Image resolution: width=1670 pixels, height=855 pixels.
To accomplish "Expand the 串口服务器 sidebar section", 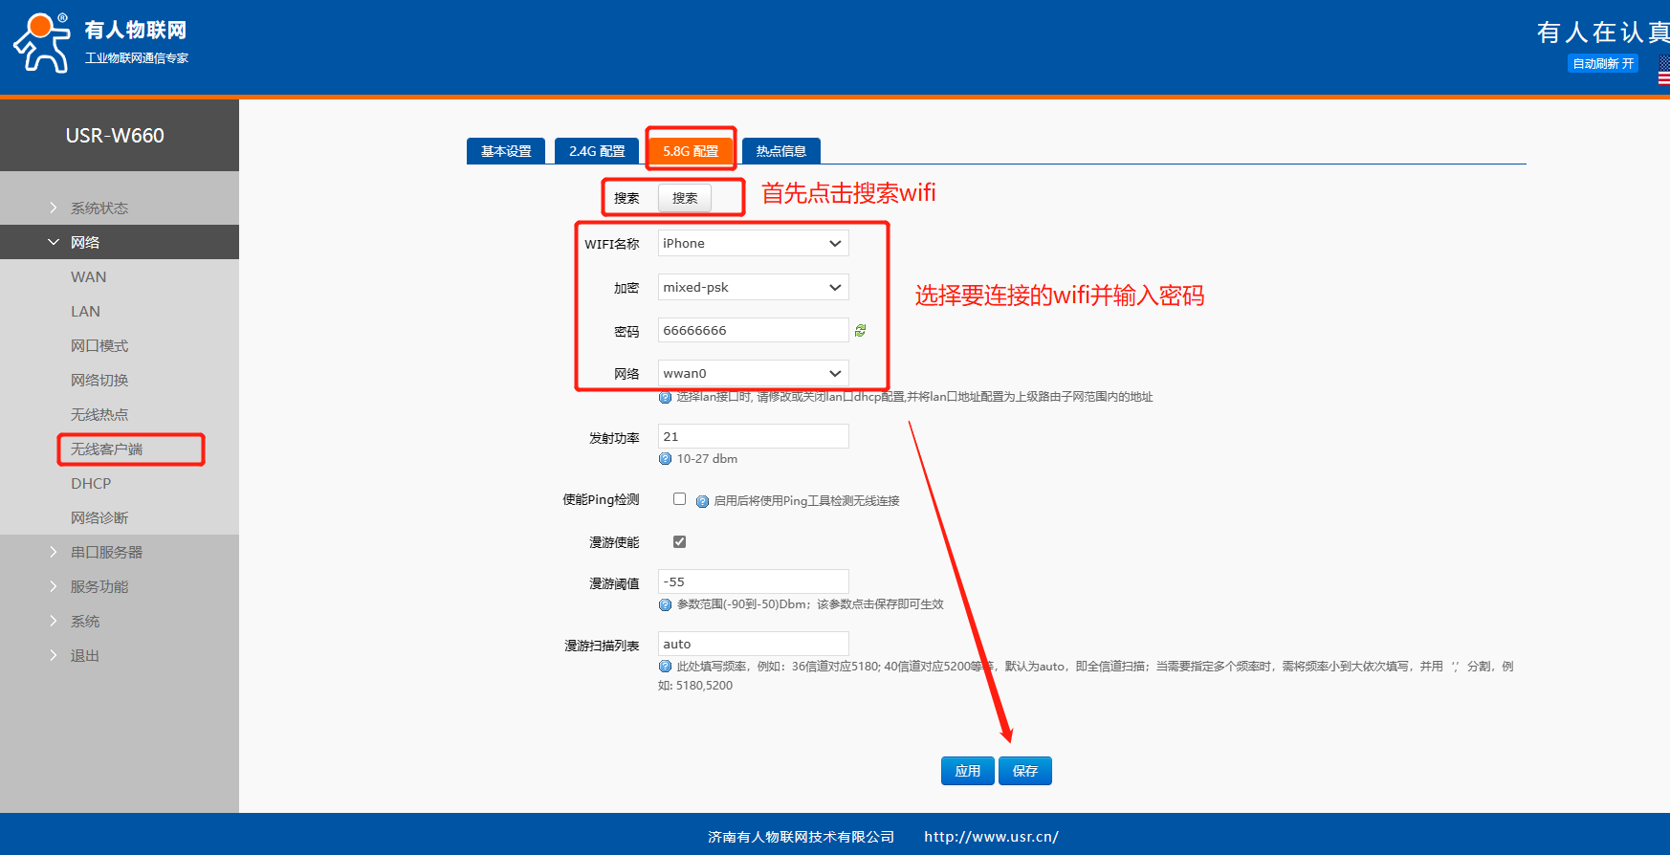I will [x=106, y=552].
